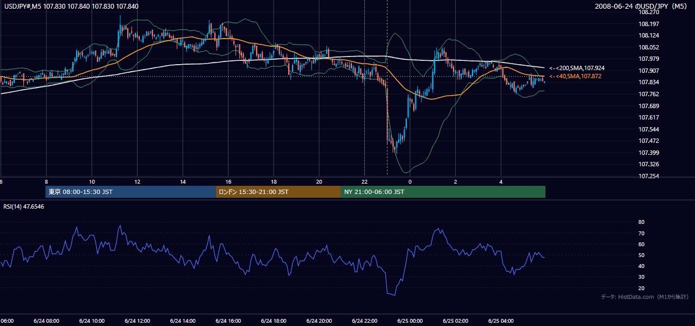The width and height of the screenshot is (695, 326).
Task: Click price axis value 108.052
Action: click(649, 47)
